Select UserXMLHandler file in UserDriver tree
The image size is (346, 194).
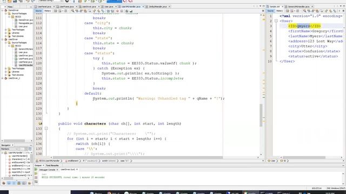[25, 65]
